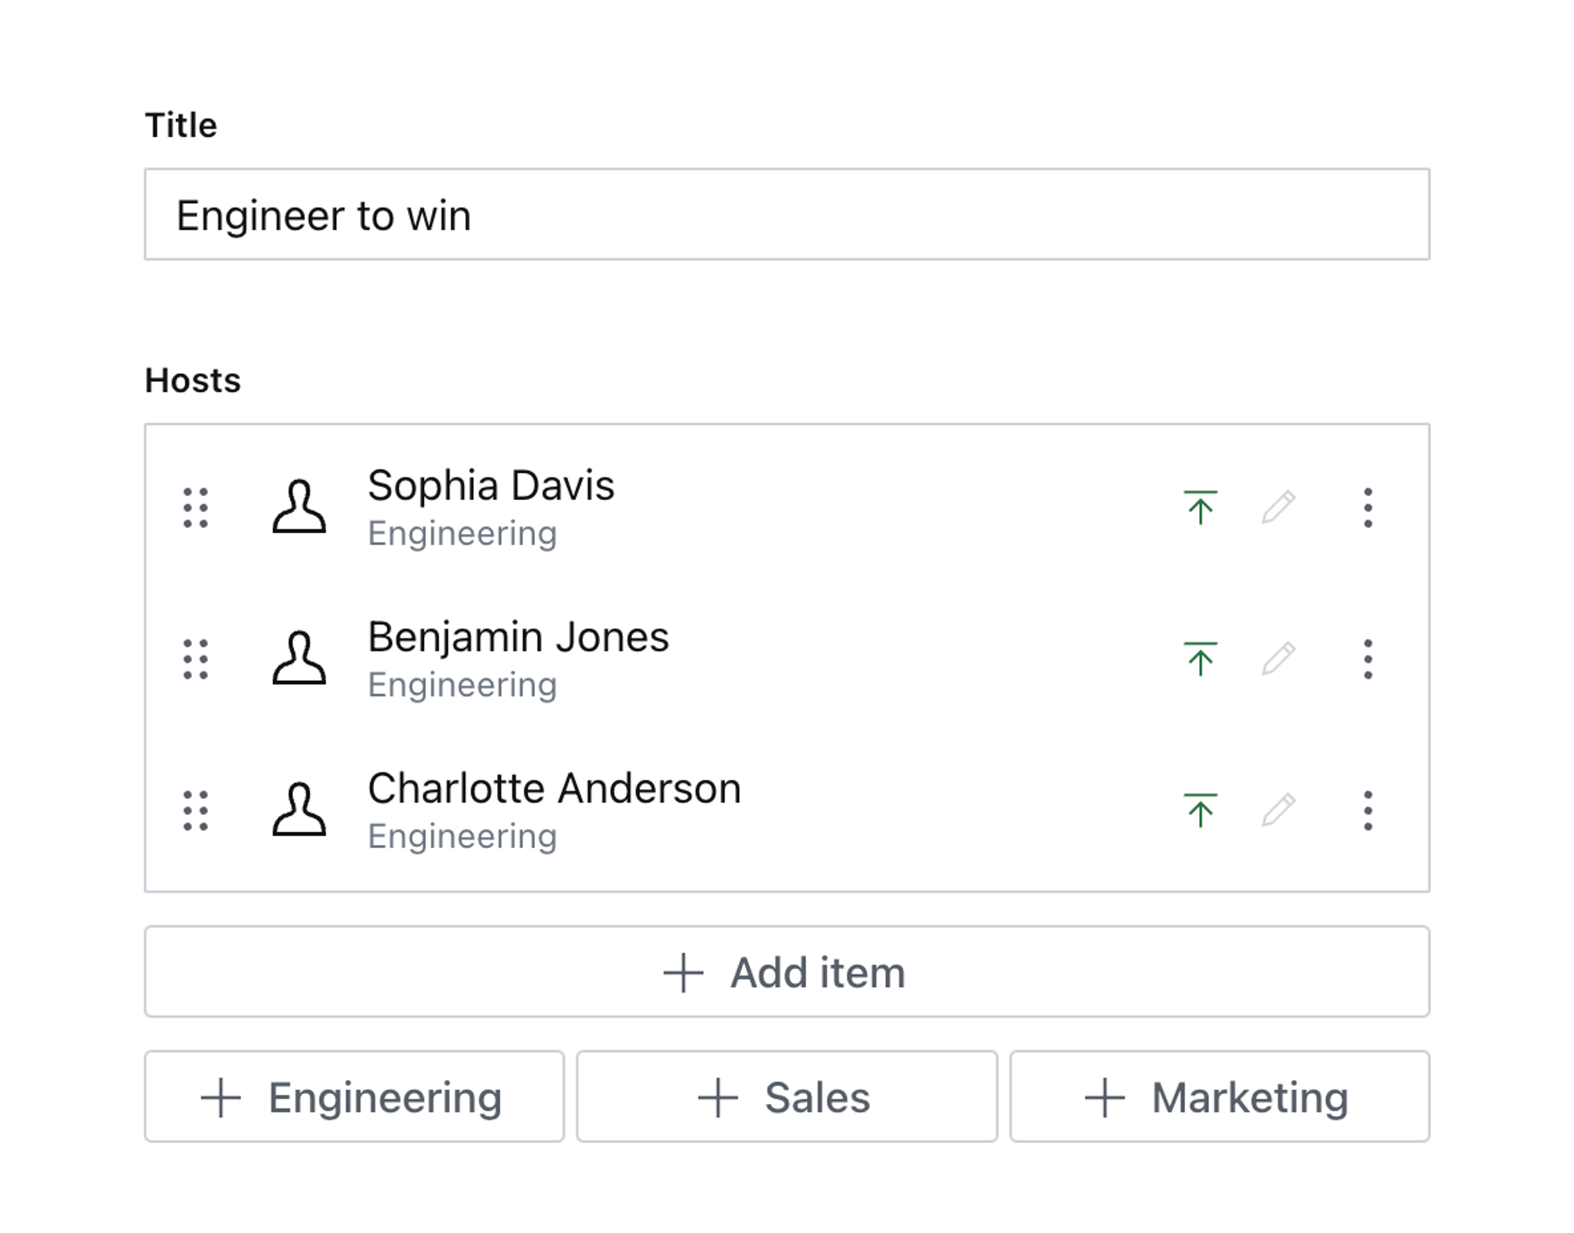This screenshot has width=1574, height=1233.
Task: Click the Add item button
Action: click(787, 972)
